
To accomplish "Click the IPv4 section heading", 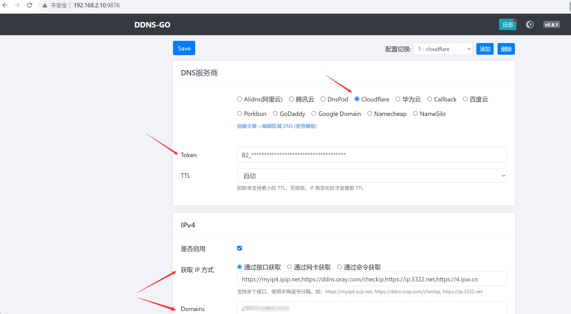I will 188,225.
